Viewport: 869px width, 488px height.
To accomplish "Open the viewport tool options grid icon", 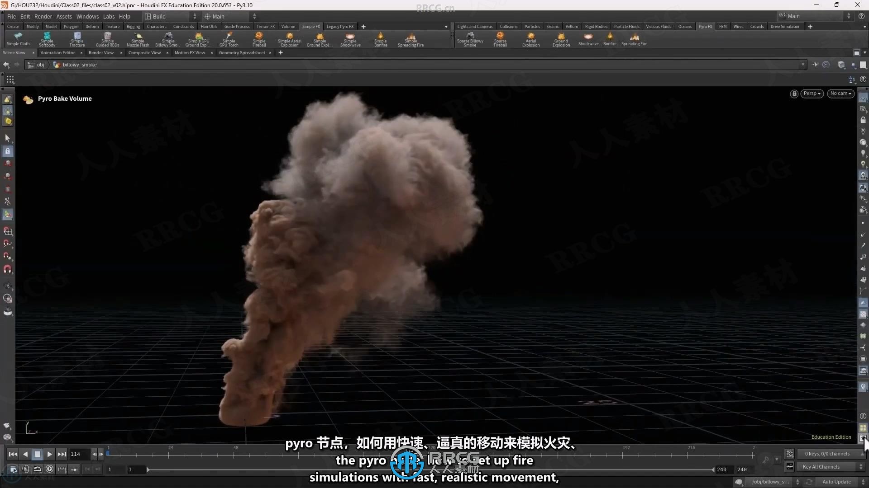I will pos(10,80).
